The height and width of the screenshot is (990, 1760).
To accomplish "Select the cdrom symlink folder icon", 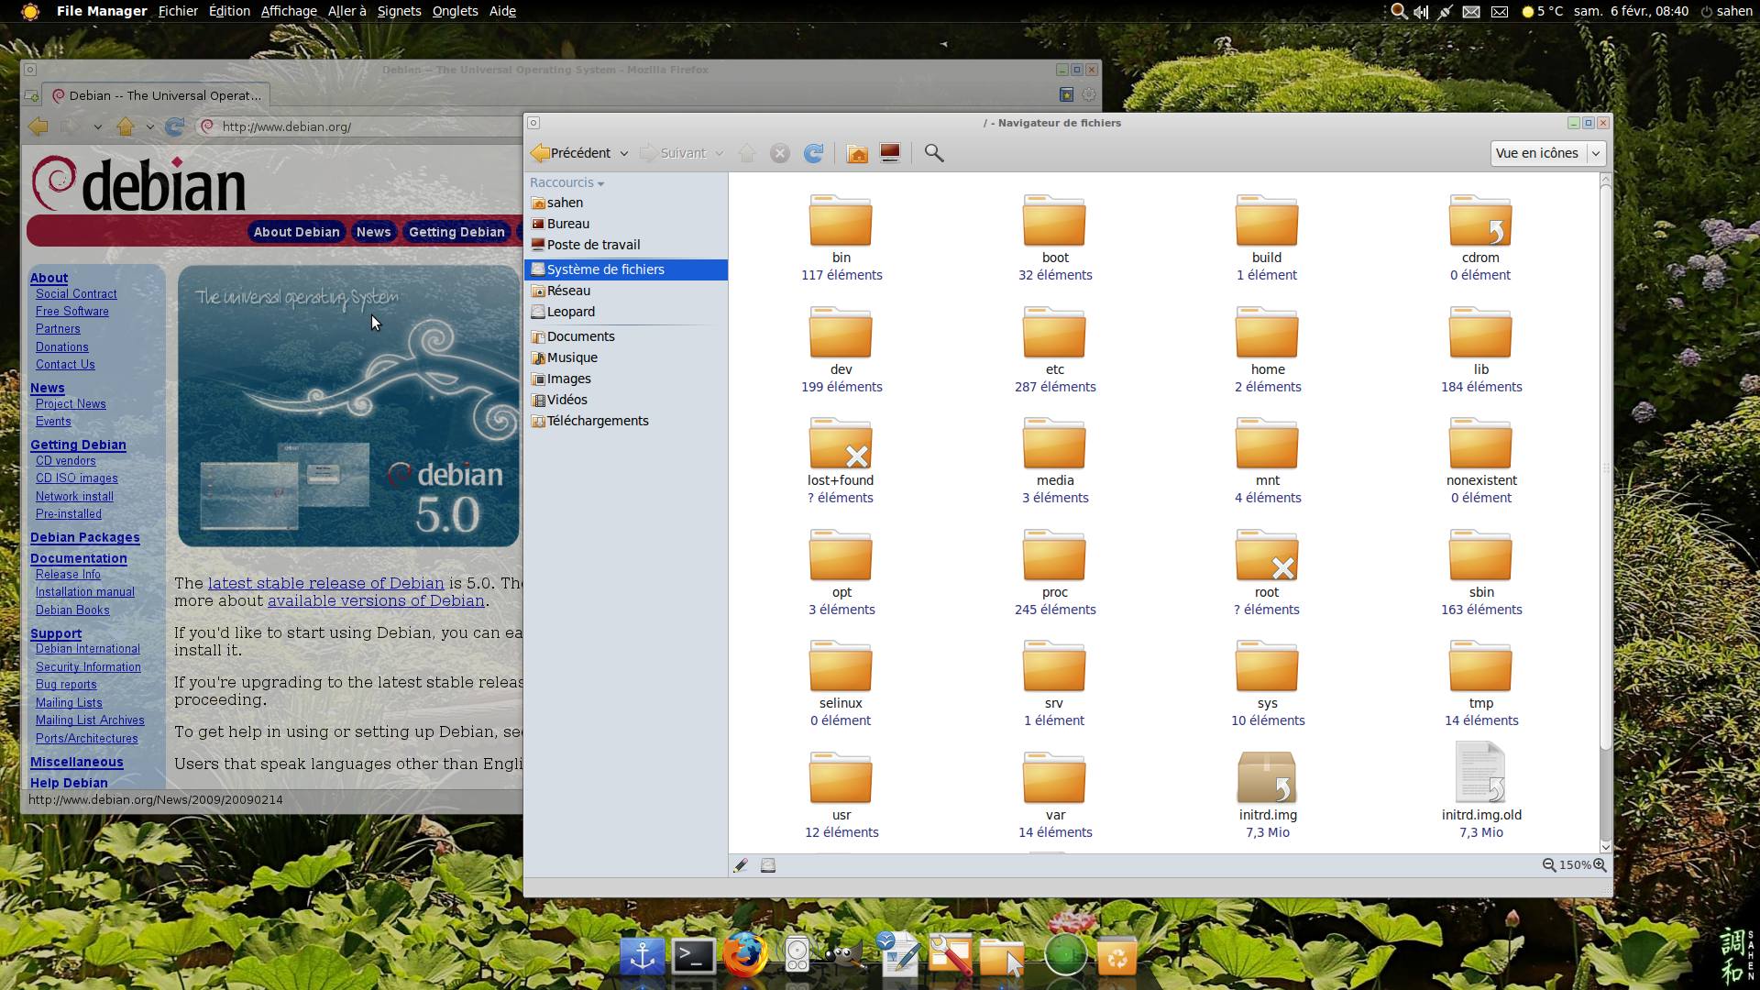I will point(1480,220).
